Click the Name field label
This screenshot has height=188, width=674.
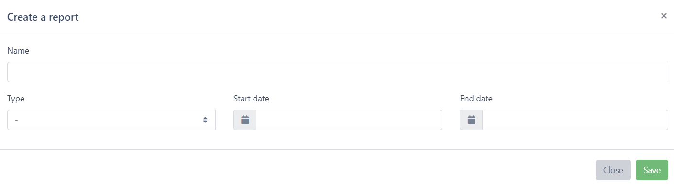click(x=18, y=51)
